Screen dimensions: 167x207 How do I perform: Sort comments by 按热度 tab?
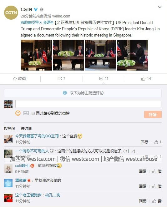[9, 128]
